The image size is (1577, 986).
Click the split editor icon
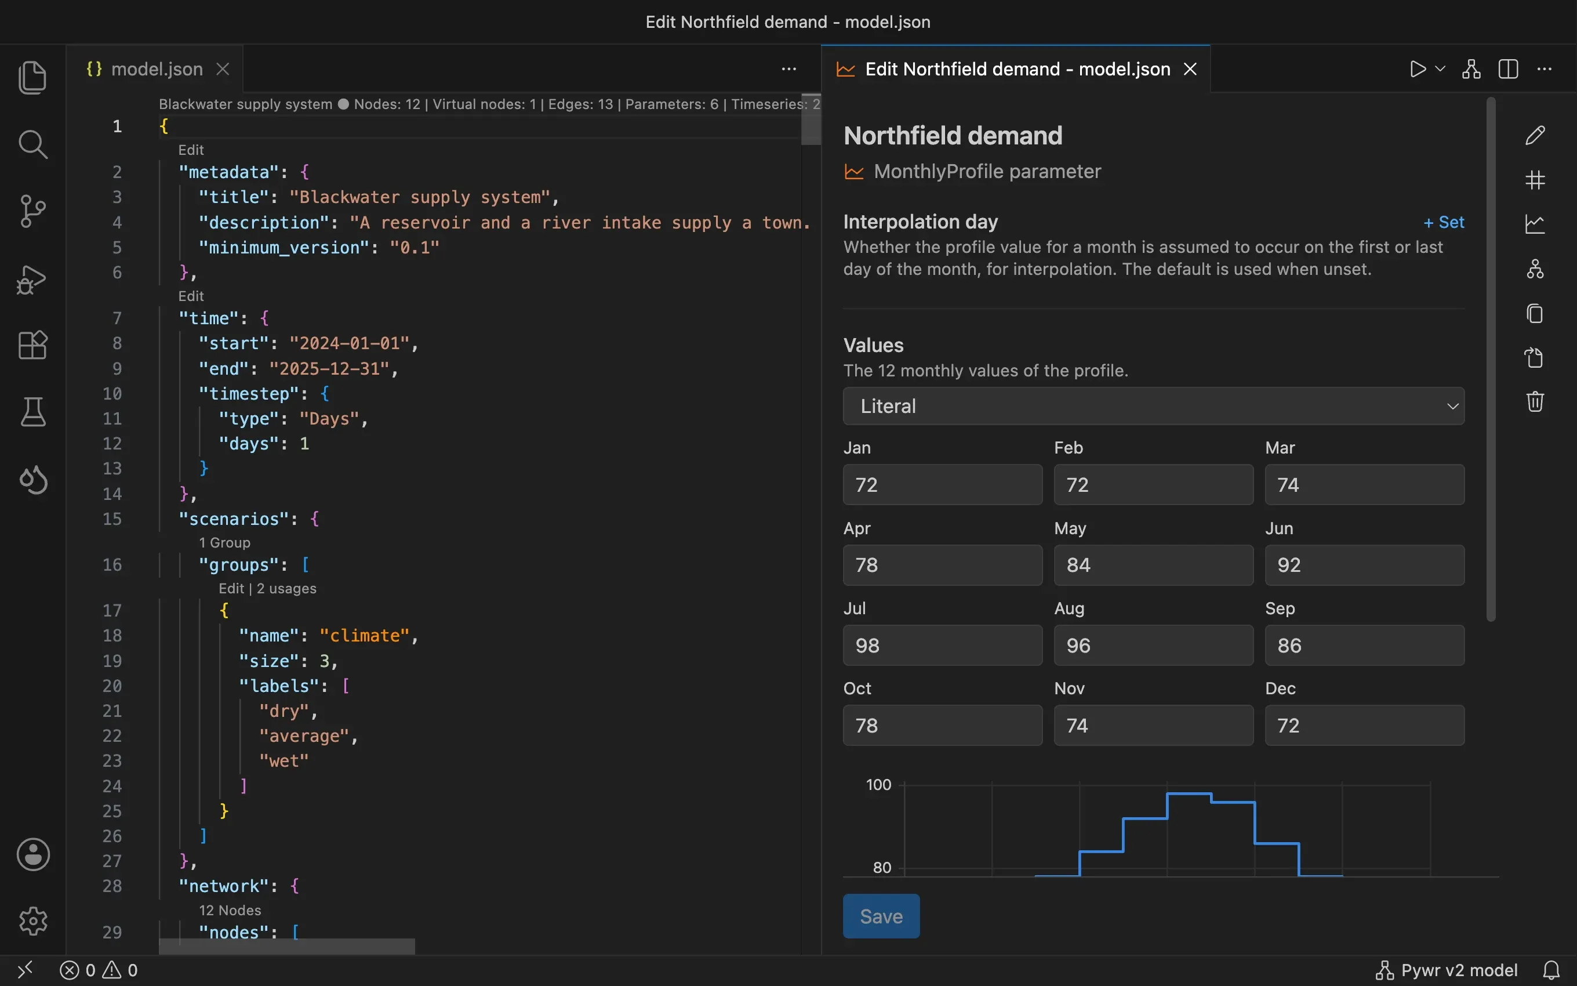click(1508, 69)
